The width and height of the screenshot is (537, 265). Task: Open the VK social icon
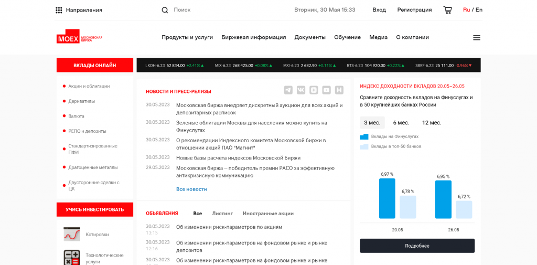[x=300, y=90]
